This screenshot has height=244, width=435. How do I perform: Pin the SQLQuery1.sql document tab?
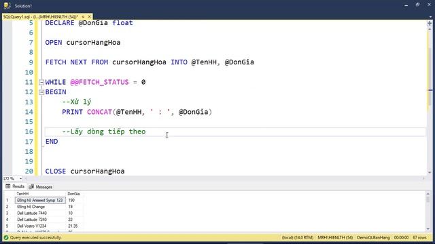click(83, 17)
